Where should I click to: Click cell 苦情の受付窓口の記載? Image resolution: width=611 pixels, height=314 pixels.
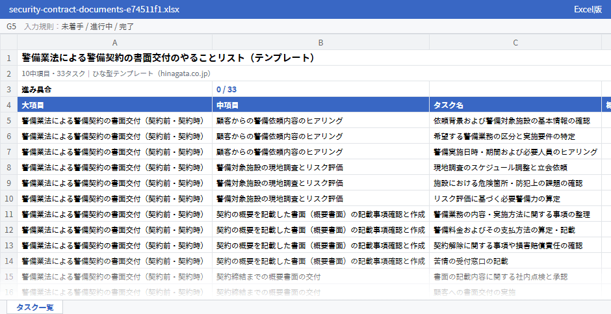coord(515,261)
